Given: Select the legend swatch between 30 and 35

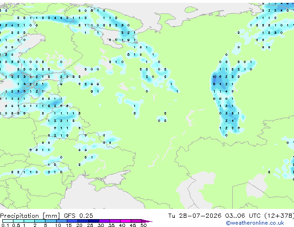Looking at the screenshot, I should coord(104,221).
